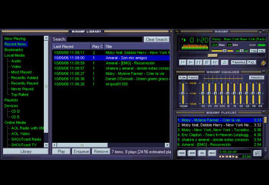Screen dimensions: 269x185
Task: Open the playlist MISC options menu
Action: pyautogui.click(x=212, y=153)
